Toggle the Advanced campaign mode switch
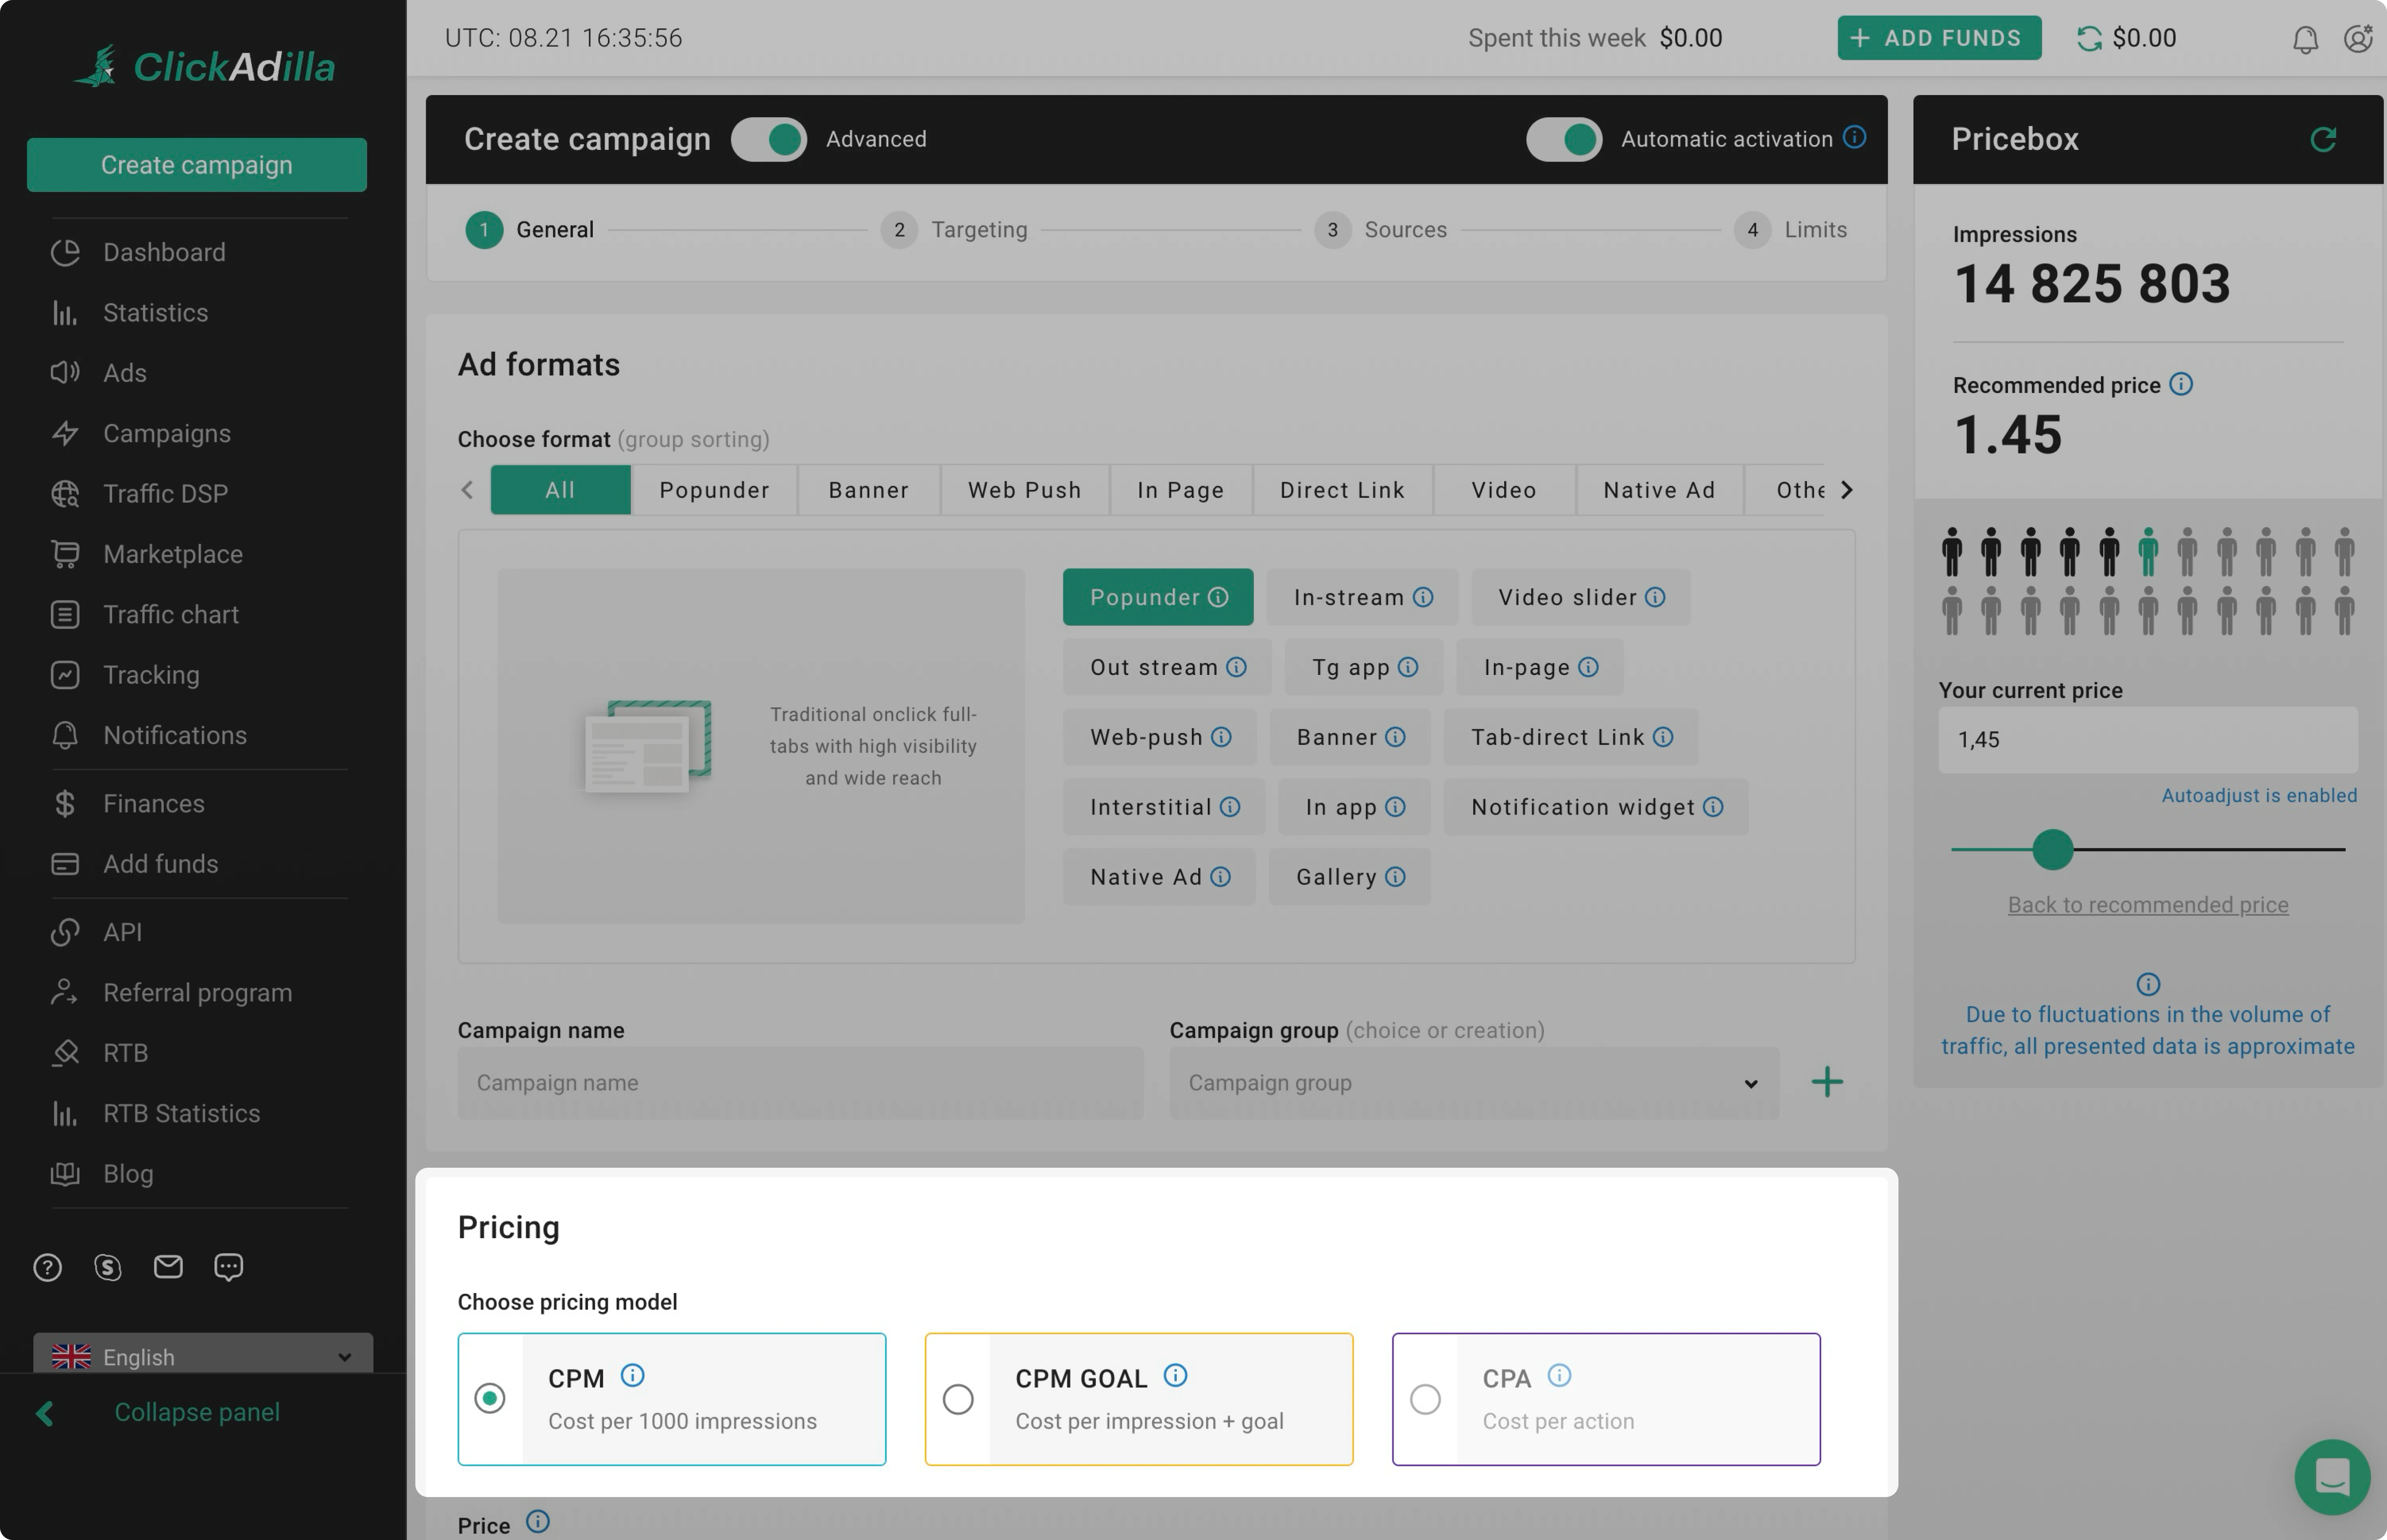Viewport: 2387px width, 1540px height. [x=768, y=139]
